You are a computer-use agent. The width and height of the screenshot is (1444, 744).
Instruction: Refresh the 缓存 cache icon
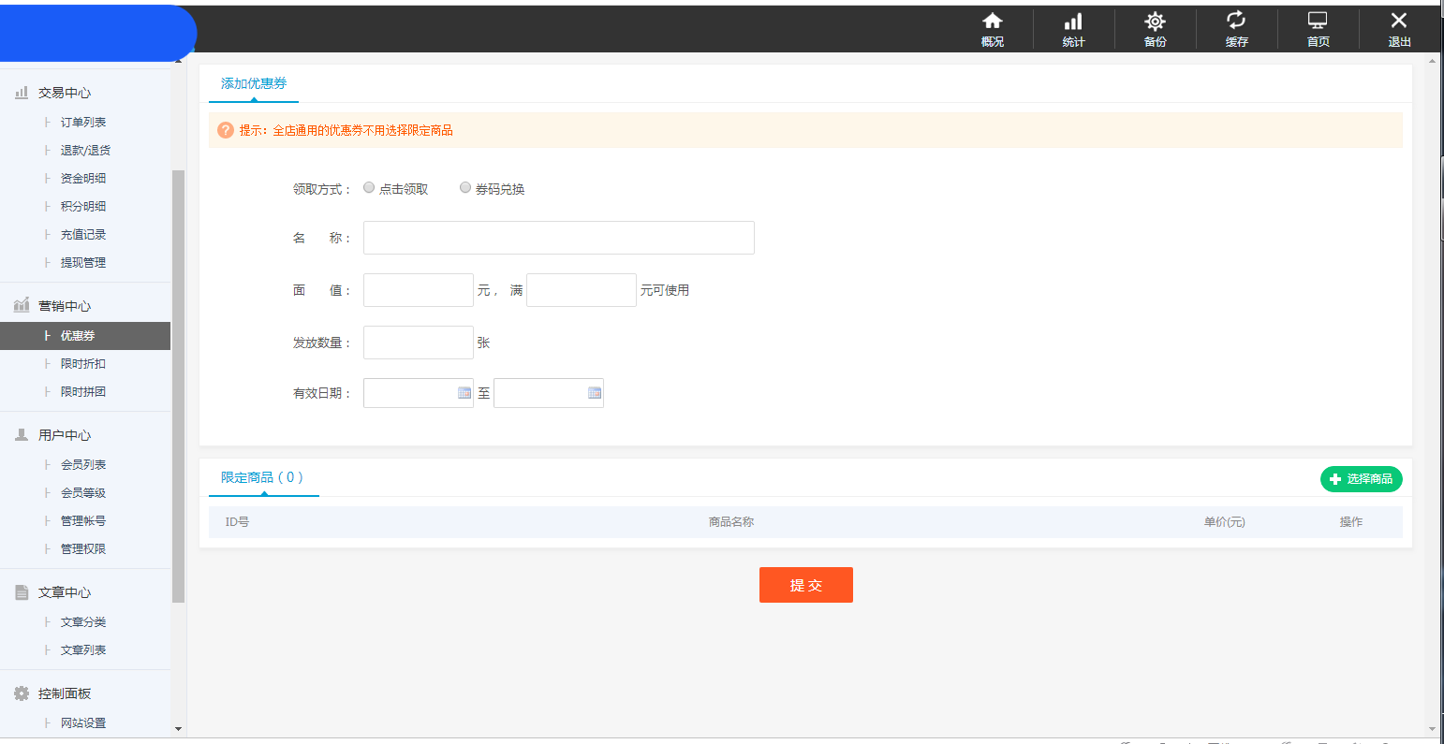pos(1236,28)
